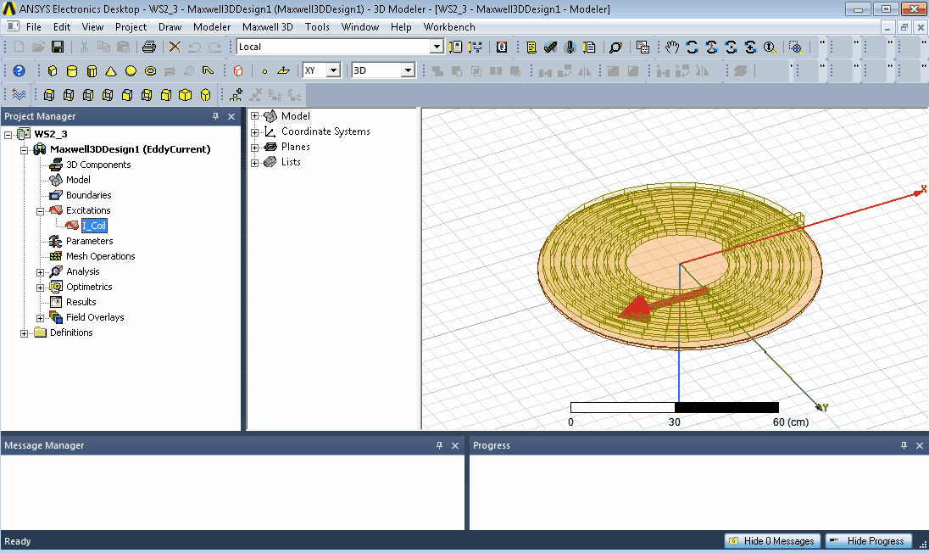Select Boundaries in the project tree
929x553 pixels.
[x=88, y=195]
